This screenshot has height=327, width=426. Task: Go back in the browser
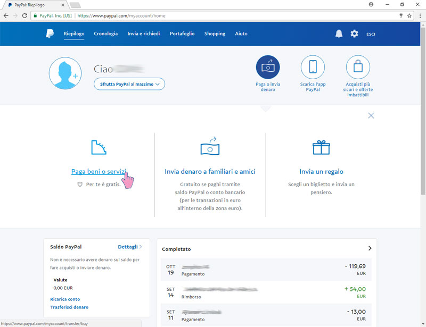tap(6, 16)
